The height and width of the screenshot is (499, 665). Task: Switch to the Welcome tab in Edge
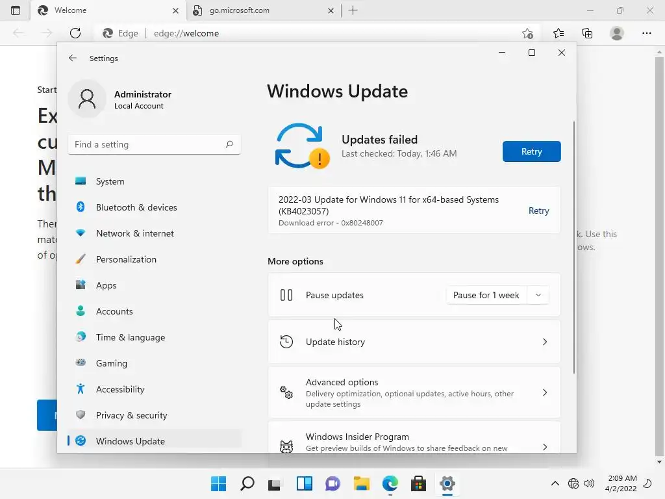(108, 10)
